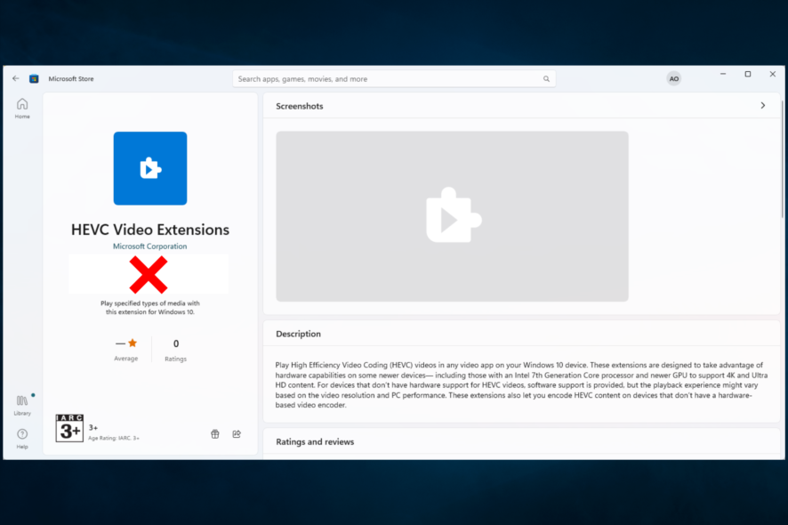
Task: Click the share icon
Action: 237,434
